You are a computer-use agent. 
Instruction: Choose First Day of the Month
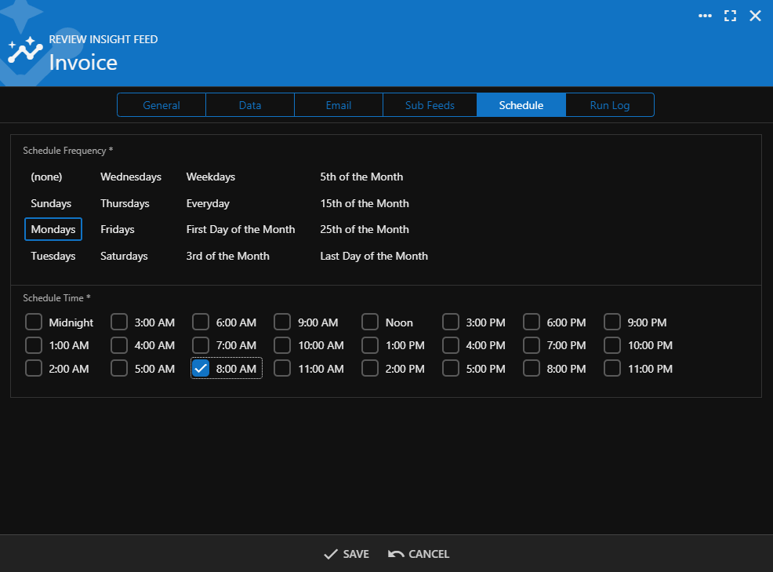pyautogui.click(x=241, y=229)
